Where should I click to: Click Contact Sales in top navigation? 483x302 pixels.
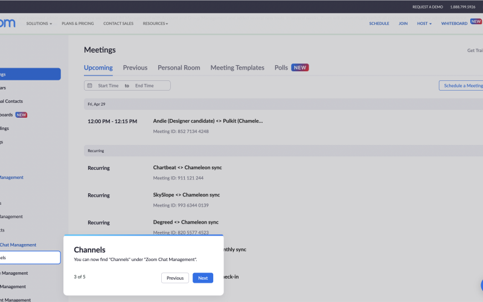[118, 24]
